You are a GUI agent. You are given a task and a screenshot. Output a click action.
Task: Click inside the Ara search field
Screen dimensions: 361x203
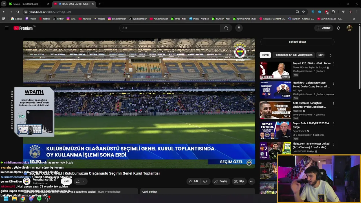pos(170,28)
